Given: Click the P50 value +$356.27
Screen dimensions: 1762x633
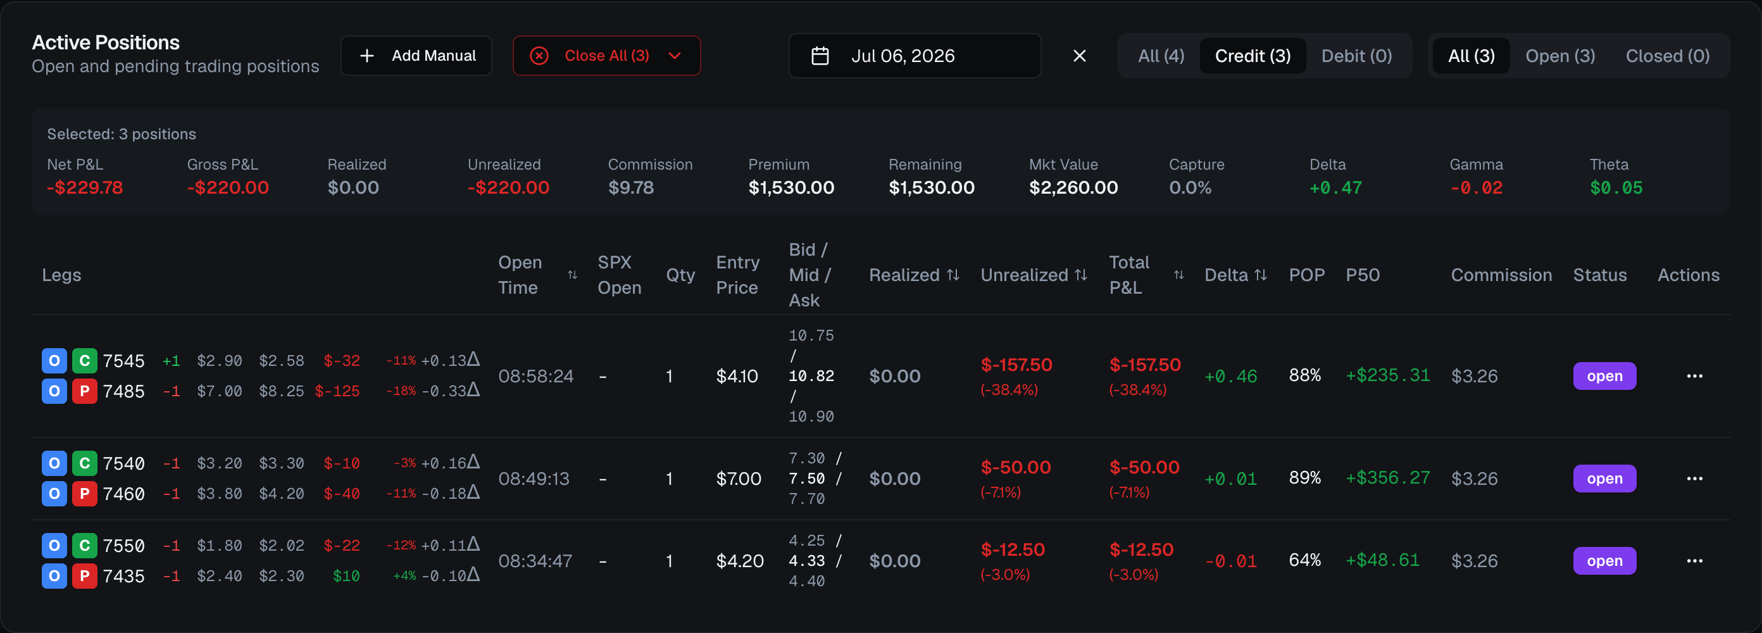Looking at the screenshot, I should click(x=1387, y=478).
